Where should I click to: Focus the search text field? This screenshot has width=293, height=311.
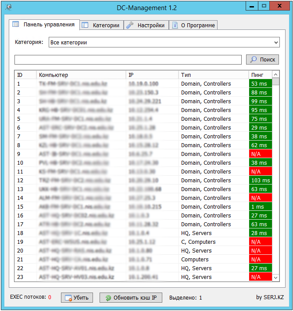(x=128, y=60)
